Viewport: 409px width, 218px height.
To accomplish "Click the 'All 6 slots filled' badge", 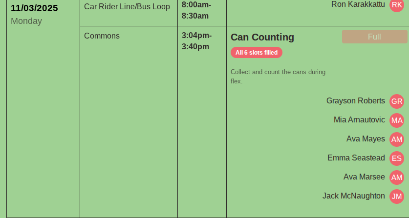I will click(x=257, y=53).
